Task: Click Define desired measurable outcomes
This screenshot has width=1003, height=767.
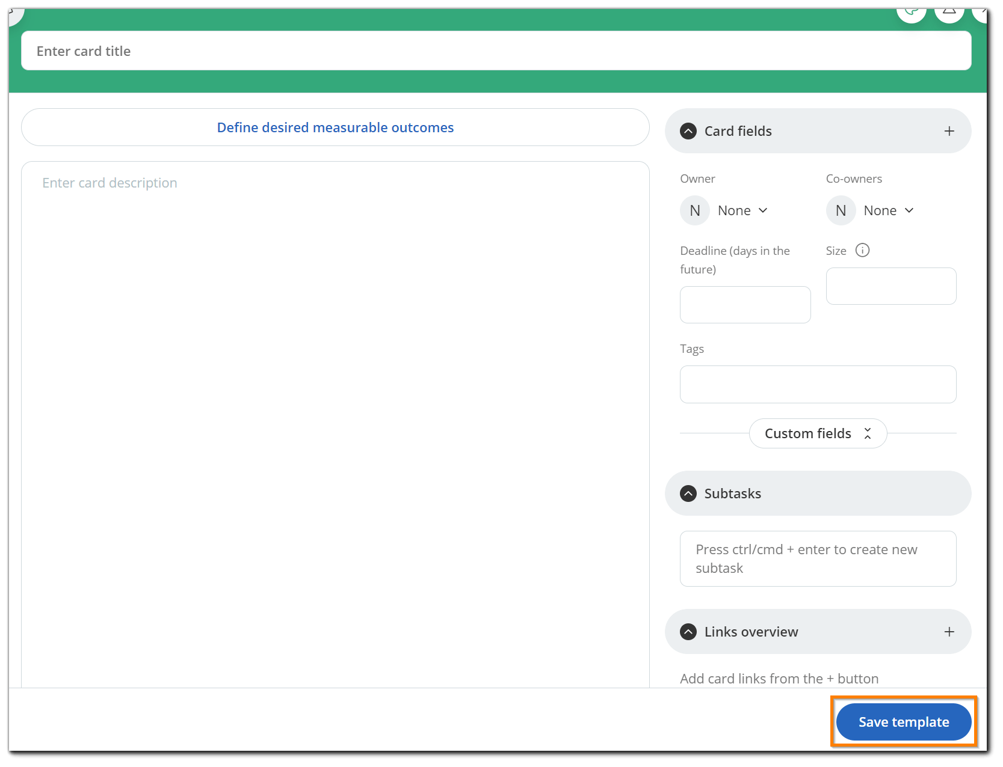Action: coord(335,127)
